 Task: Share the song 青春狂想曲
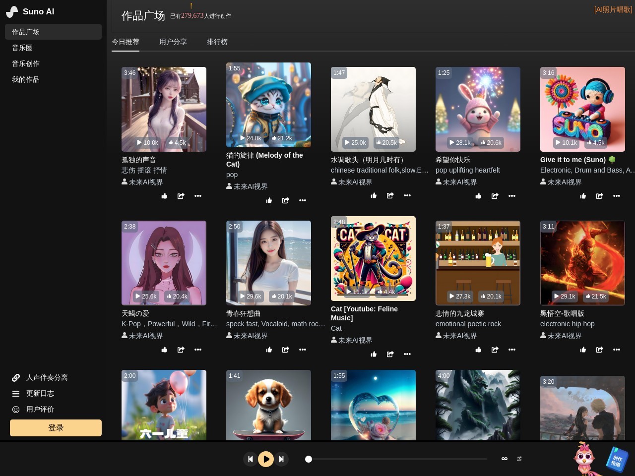click(x=285, y=350)
